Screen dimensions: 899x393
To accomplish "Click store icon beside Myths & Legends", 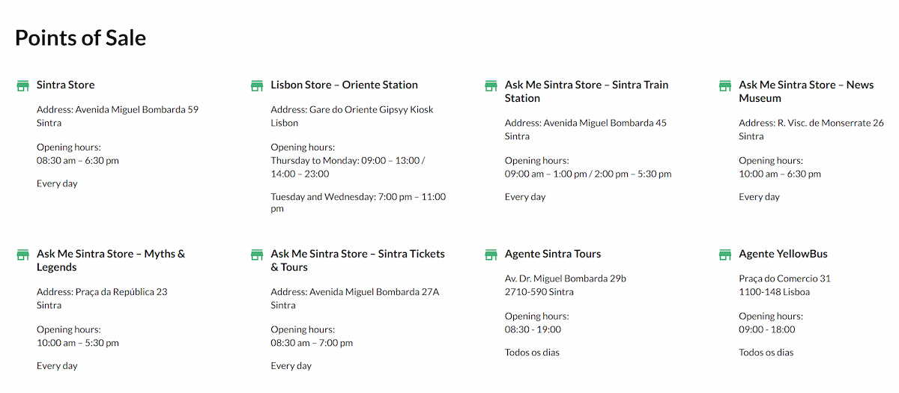I will coord(23,255).
